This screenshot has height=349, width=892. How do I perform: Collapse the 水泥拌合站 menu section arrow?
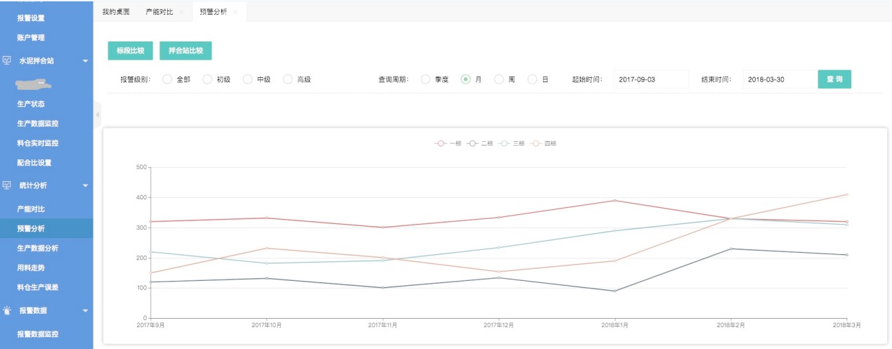[85, 61]
